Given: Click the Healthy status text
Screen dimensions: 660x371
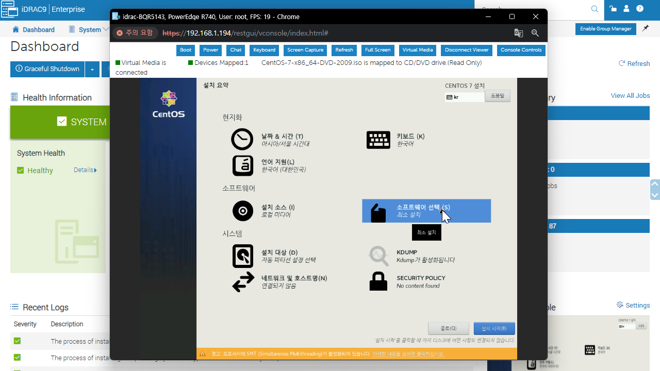Looking at the screenshot, I should click(40, 171).
